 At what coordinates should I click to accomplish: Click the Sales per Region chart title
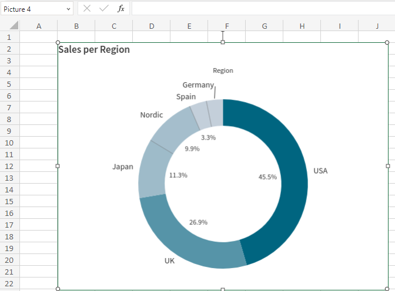pyautogui.click(x=94, y=49)
